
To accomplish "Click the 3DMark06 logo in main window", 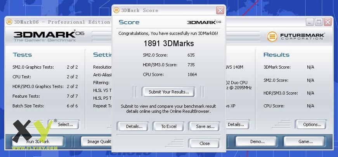I will (49, 36).
